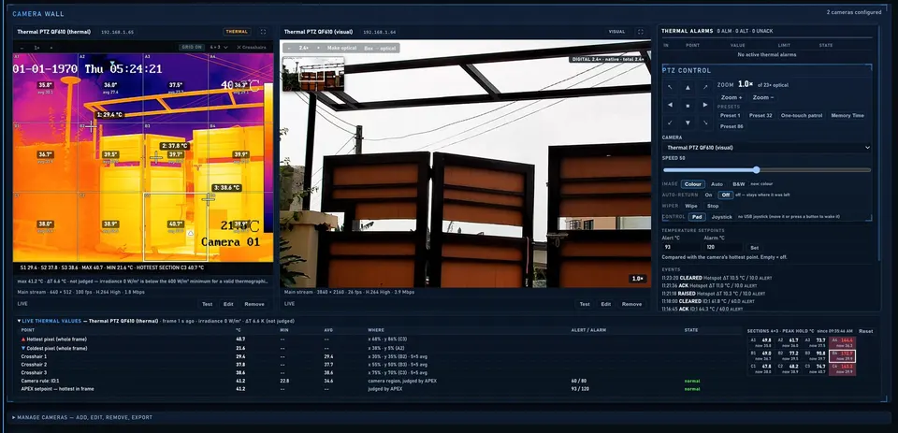Click the Alarm °C input field
The height and width of the screenshot is (433, 898).
pyautogui.click(x=723, y=248)
